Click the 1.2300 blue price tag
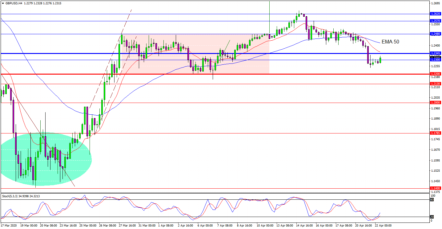 coord(436,60)
